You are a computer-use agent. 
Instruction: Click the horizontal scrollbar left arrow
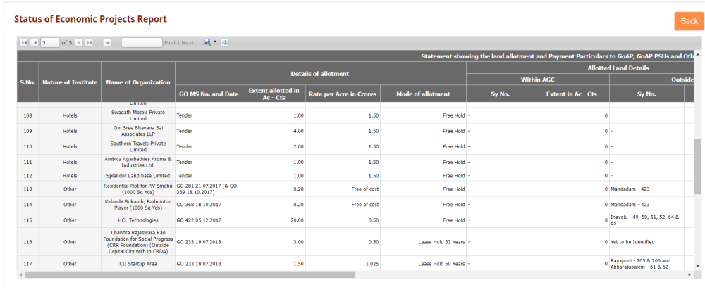tap(20, 274)
